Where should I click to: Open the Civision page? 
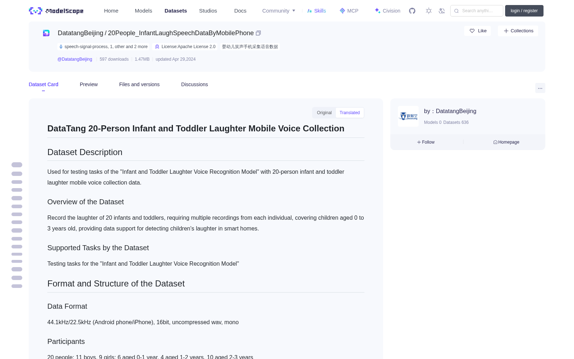(x=387, y=11)
